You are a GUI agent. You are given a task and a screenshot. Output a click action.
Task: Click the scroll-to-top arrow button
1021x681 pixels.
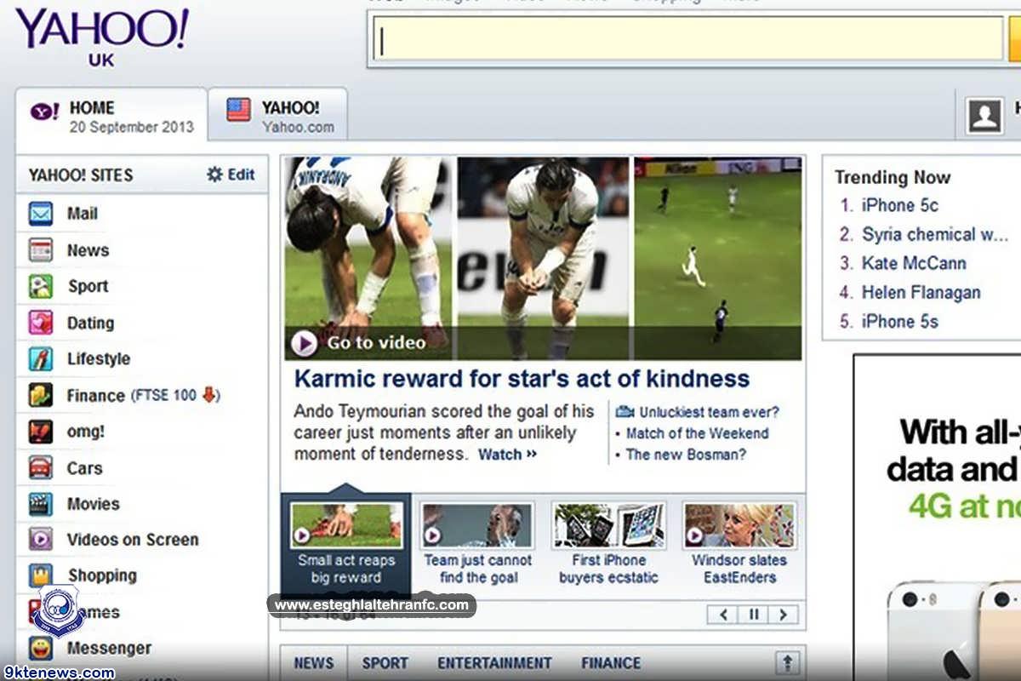tap(788, 663)
